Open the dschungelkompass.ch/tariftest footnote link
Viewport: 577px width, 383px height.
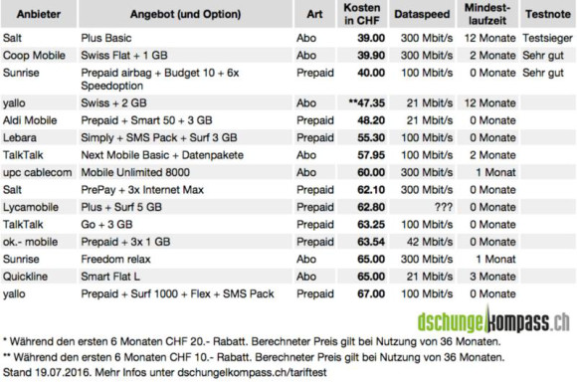point(252,372)
